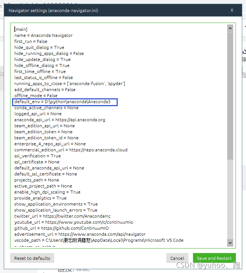
Task: Close the Navigator settings dialog with X
Action: point(232,10)
